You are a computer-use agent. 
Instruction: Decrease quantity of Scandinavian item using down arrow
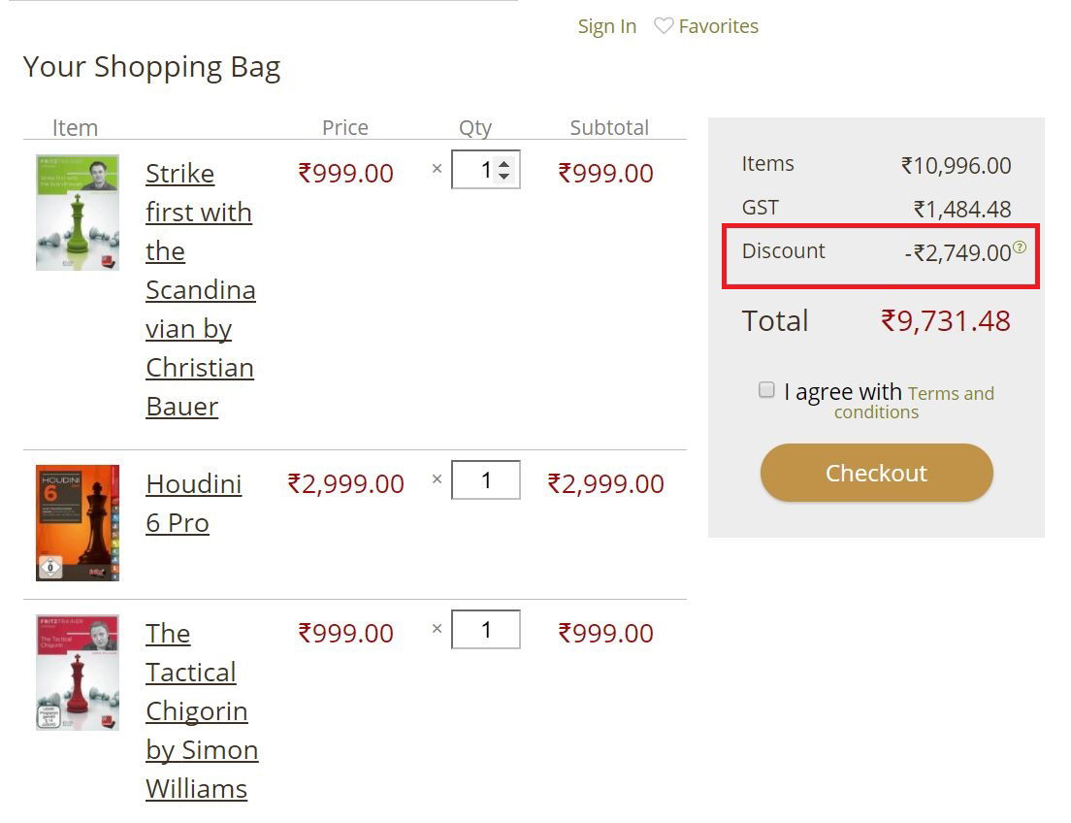[x=503, y=177]
